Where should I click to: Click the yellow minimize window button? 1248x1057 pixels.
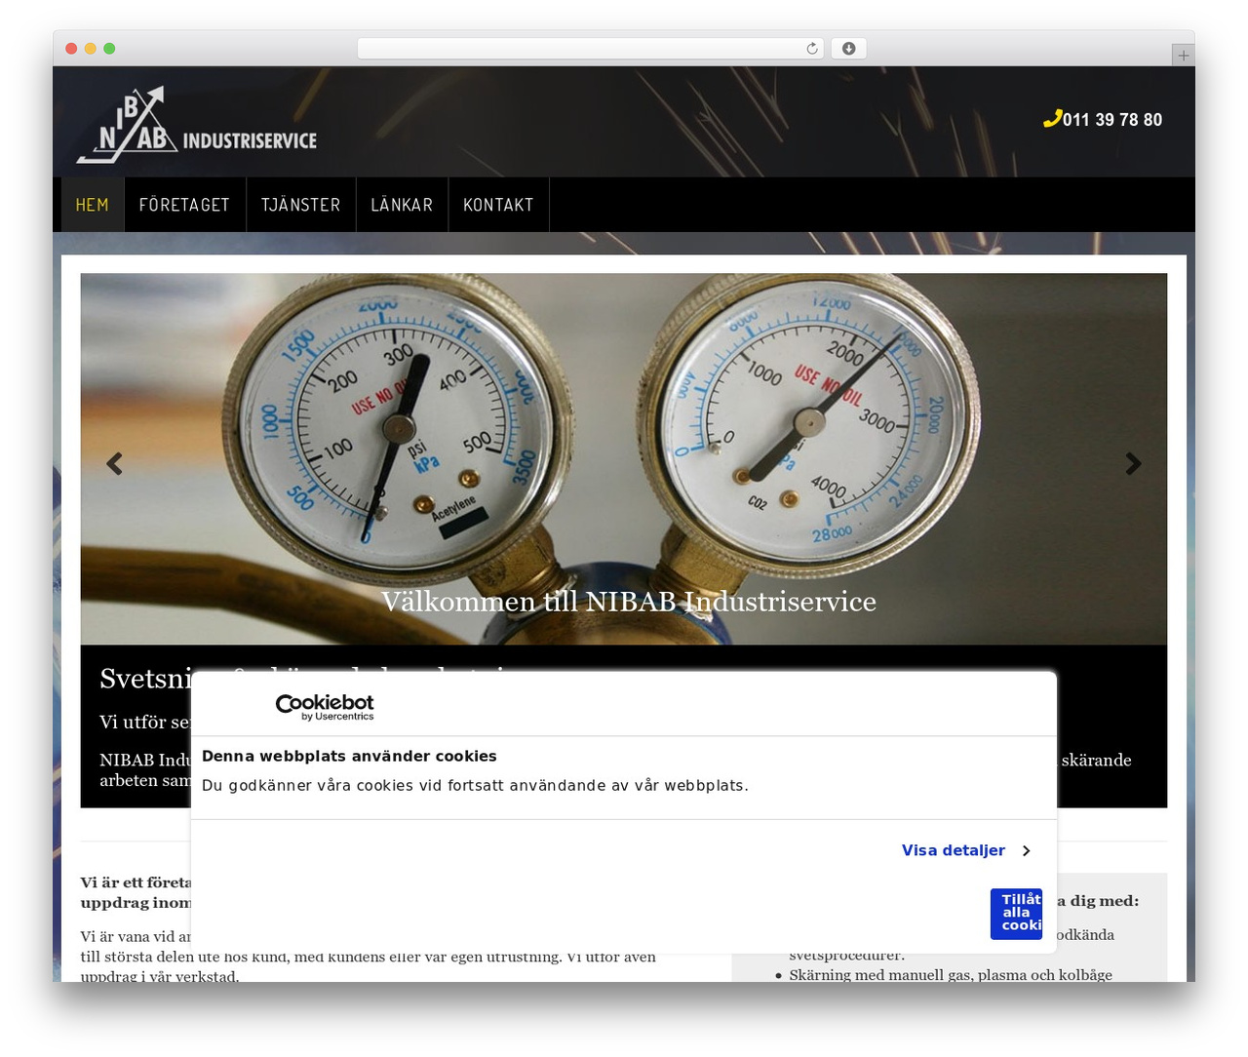90,49
